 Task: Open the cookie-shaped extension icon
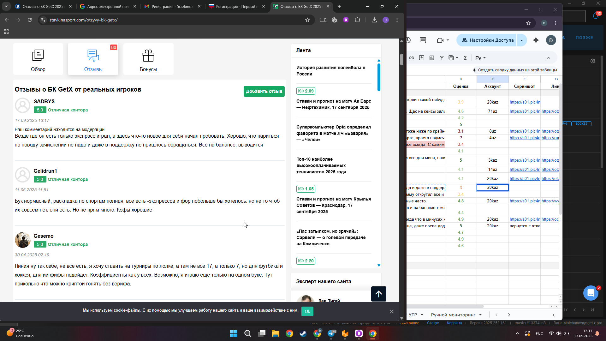(x=335, y=20)
